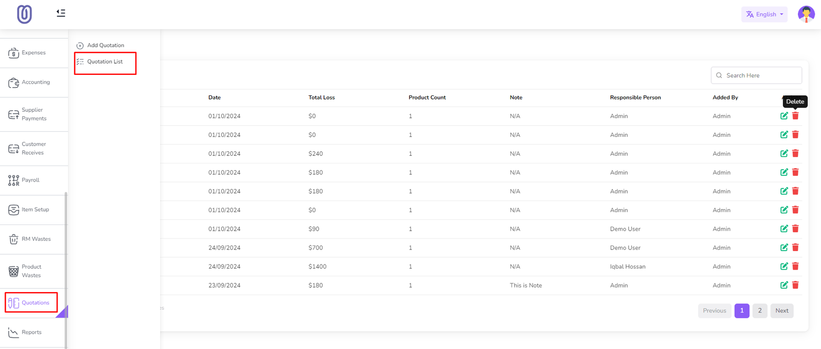Click the app logo in the header
Image resolution: width=821 pixels, height=349 pixels.
[x=24, y=14]
